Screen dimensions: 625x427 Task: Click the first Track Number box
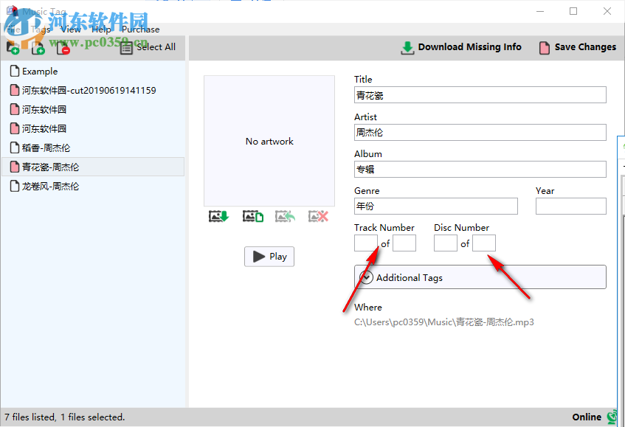pos(366,243)
